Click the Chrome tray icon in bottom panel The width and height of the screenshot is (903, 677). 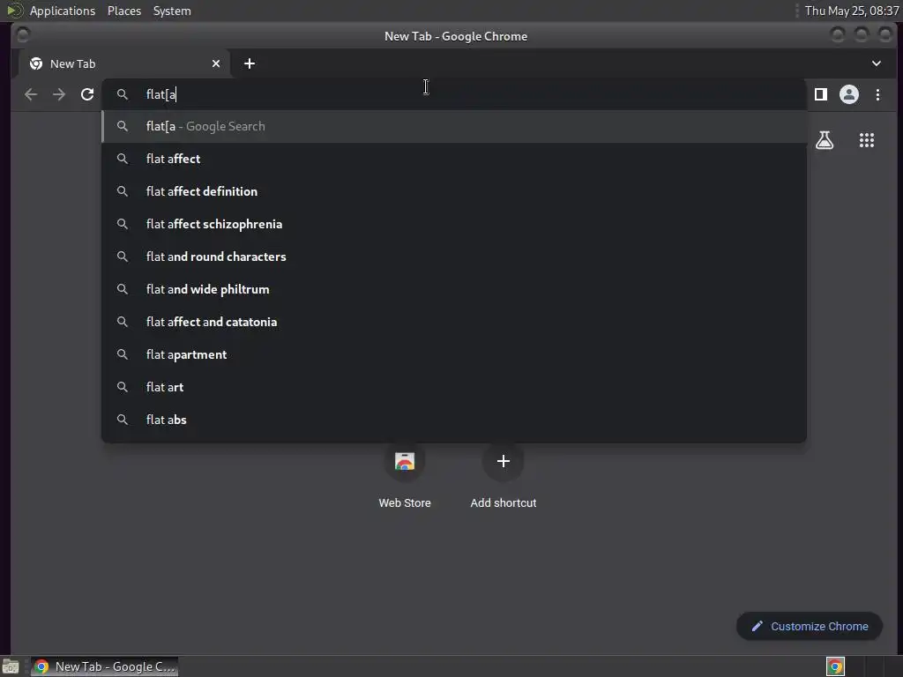point(835,666)
